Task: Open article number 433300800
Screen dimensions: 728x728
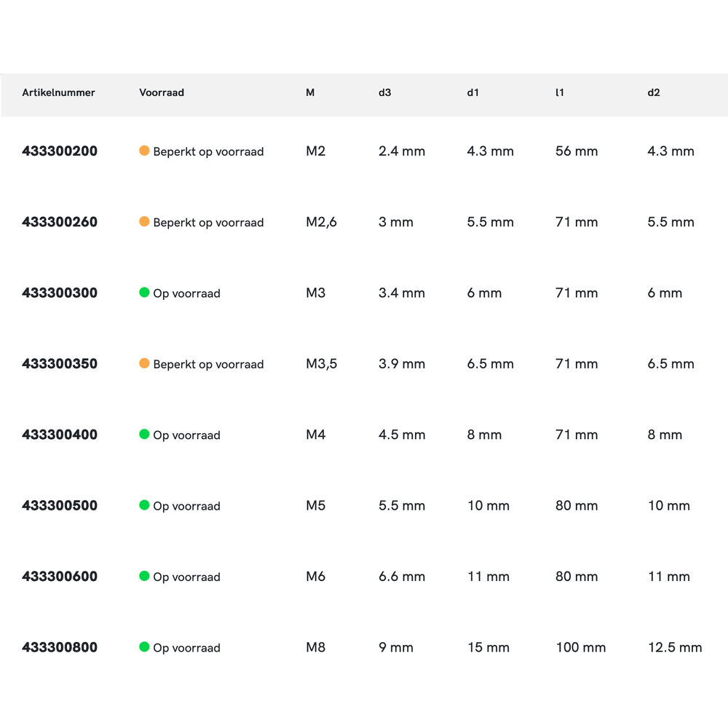Action: coord(60,648)
